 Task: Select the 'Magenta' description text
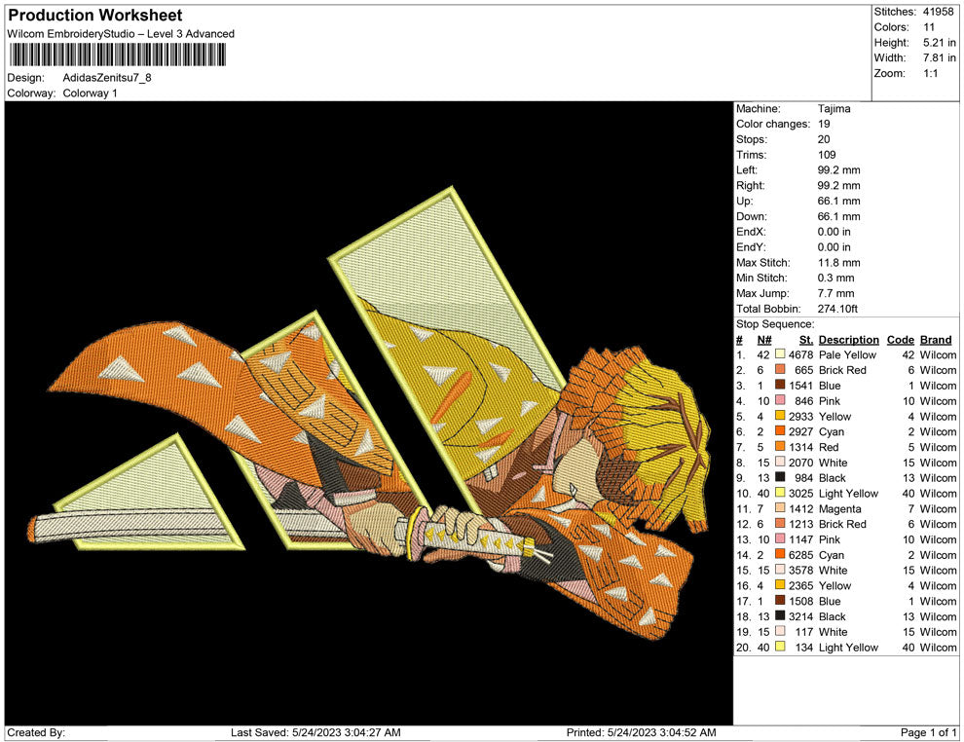point(839,508)
